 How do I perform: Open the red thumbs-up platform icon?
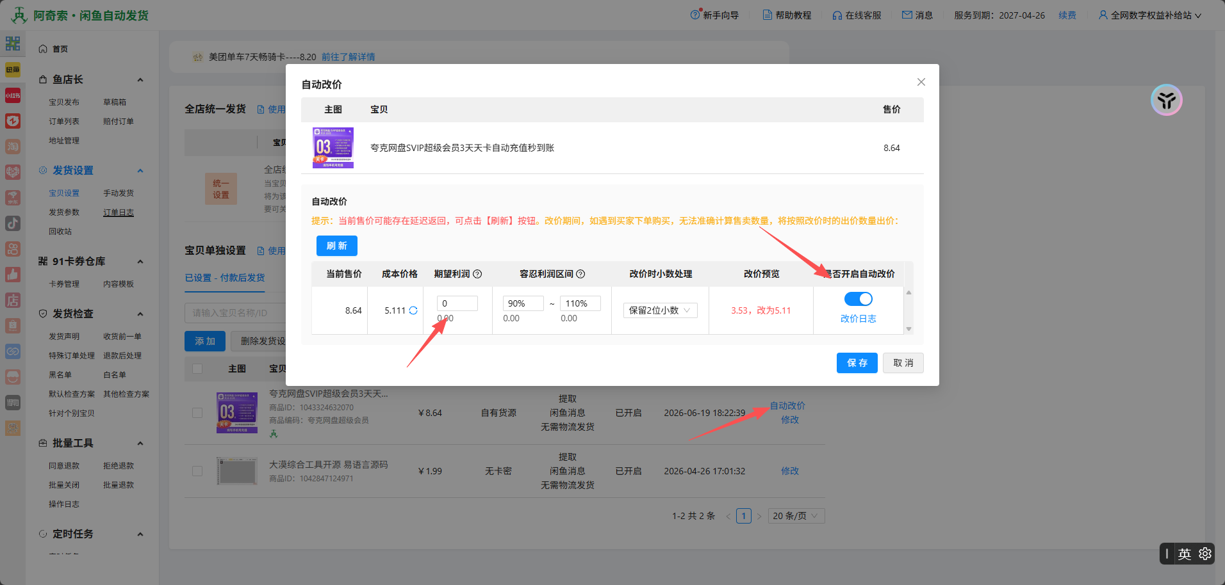click(13, 275)
